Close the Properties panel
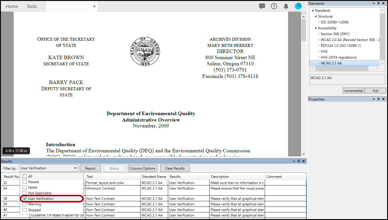388x220 pixels. 383,99
